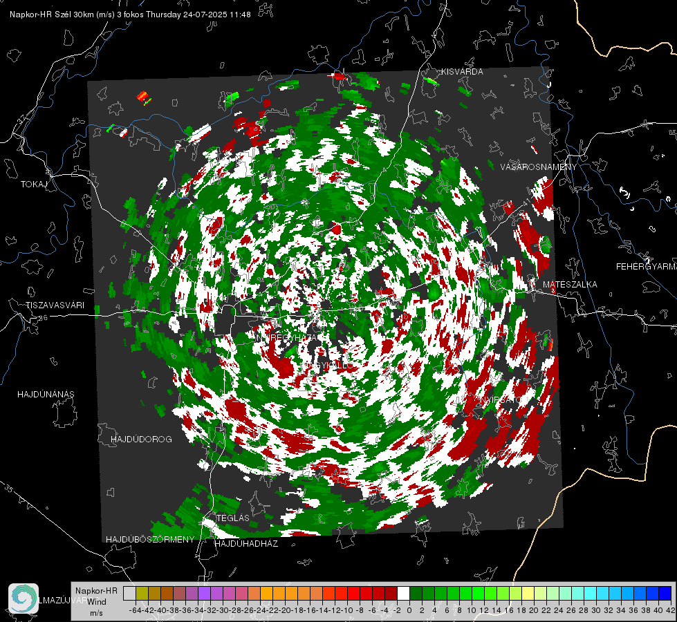
Task: Click the swirl weather logo icon
Action: point(24,599)
